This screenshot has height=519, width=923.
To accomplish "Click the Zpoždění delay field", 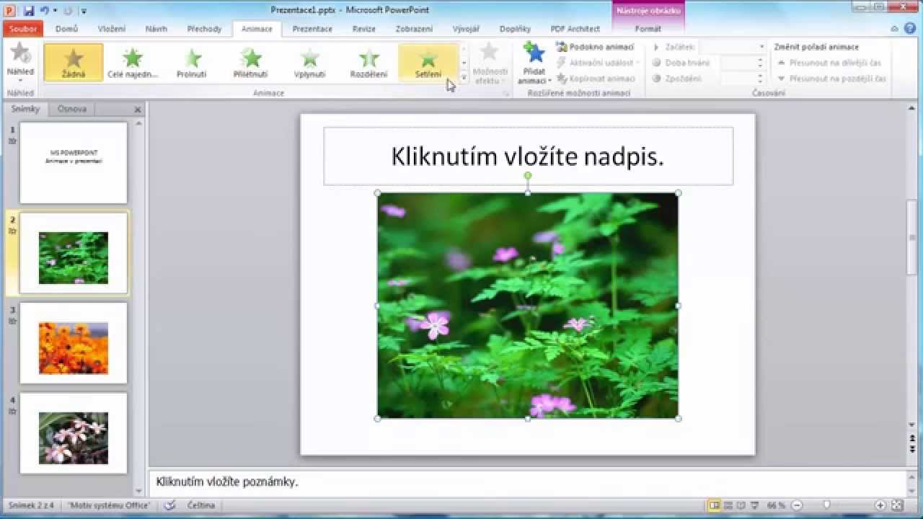I will coord(738,79).
